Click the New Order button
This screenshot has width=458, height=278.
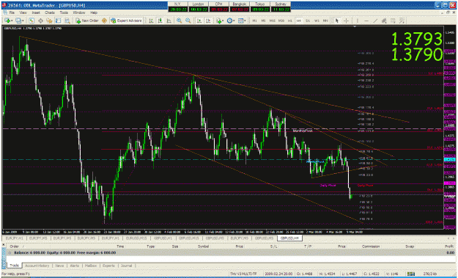[87, 21]
